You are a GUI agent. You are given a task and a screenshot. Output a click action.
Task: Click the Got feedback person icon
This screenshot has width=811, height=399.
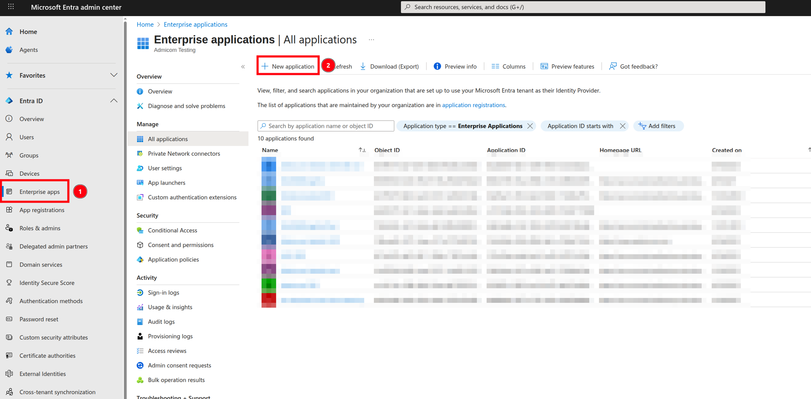pyautogui.click(x=612, y=66)
